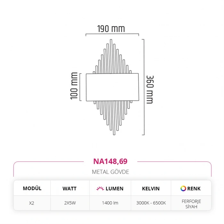
Task: Click the 190 mm width label
Action: click(x=111, y=29)
